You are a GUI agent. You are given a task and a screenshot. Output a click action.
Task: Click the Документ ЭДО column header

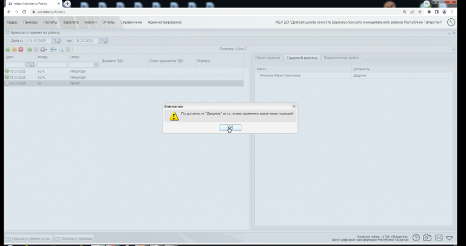pyautogui.click(x=113, y=61)
